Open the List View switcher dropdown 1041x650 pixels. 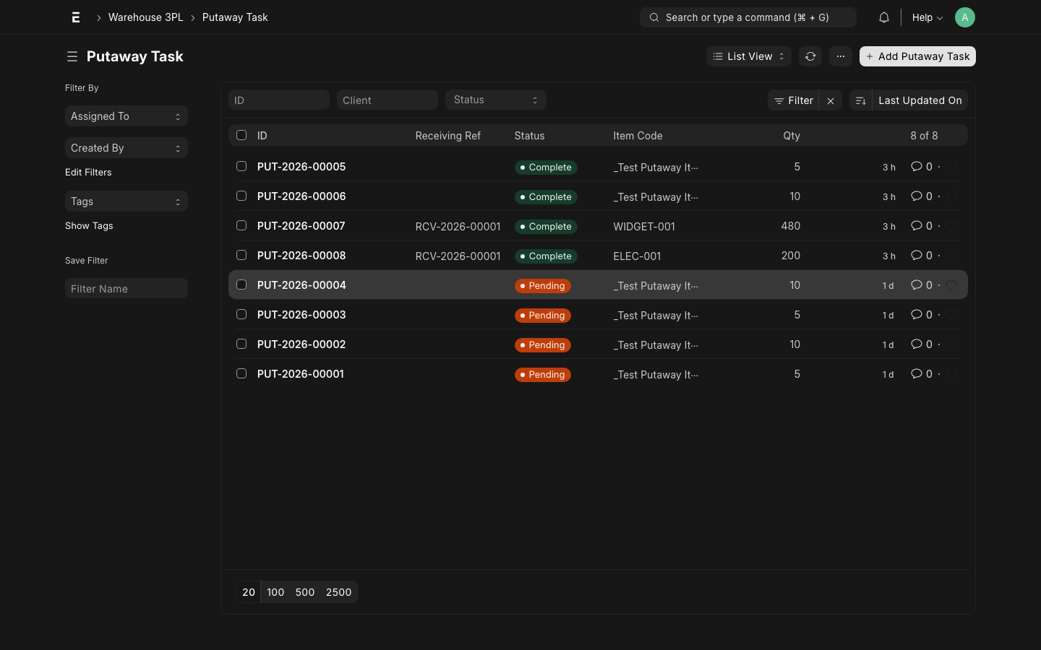coord(748,56)
